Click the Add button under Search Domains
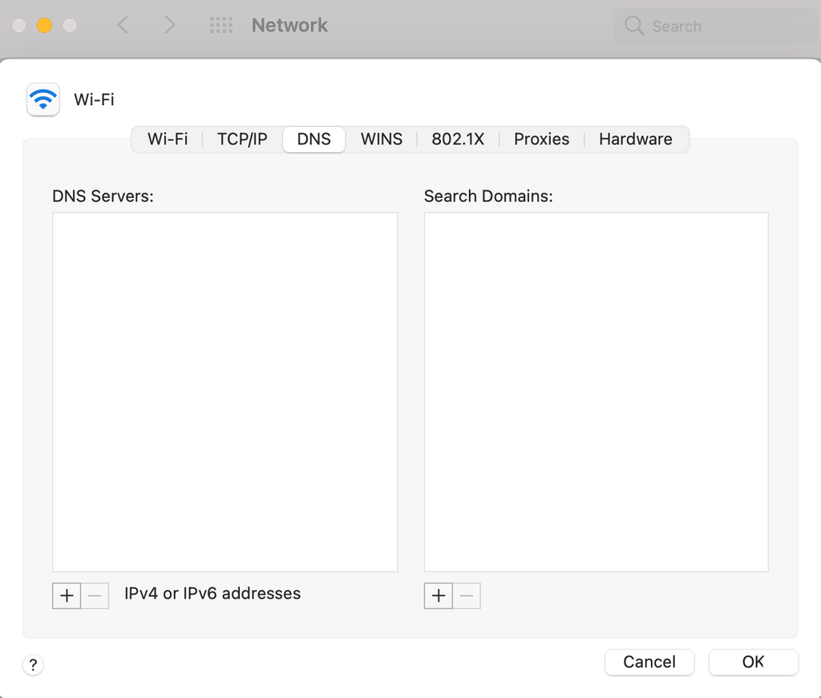 coord(439,595)
